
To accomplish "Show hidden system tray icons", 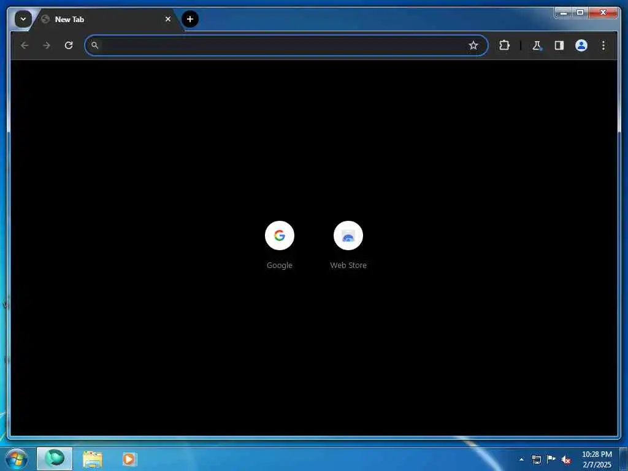I will point(521,459).
